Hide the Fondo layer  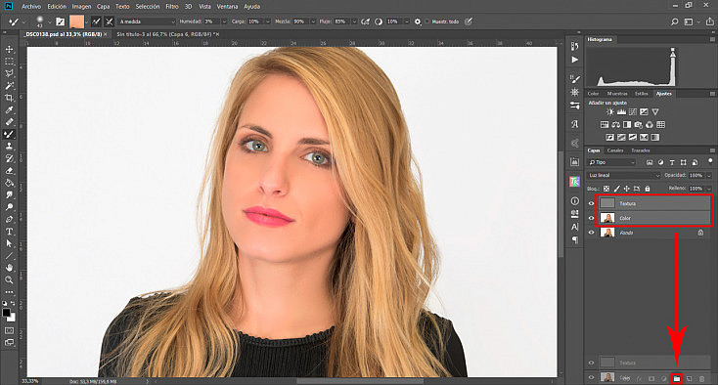coord(591,233)
